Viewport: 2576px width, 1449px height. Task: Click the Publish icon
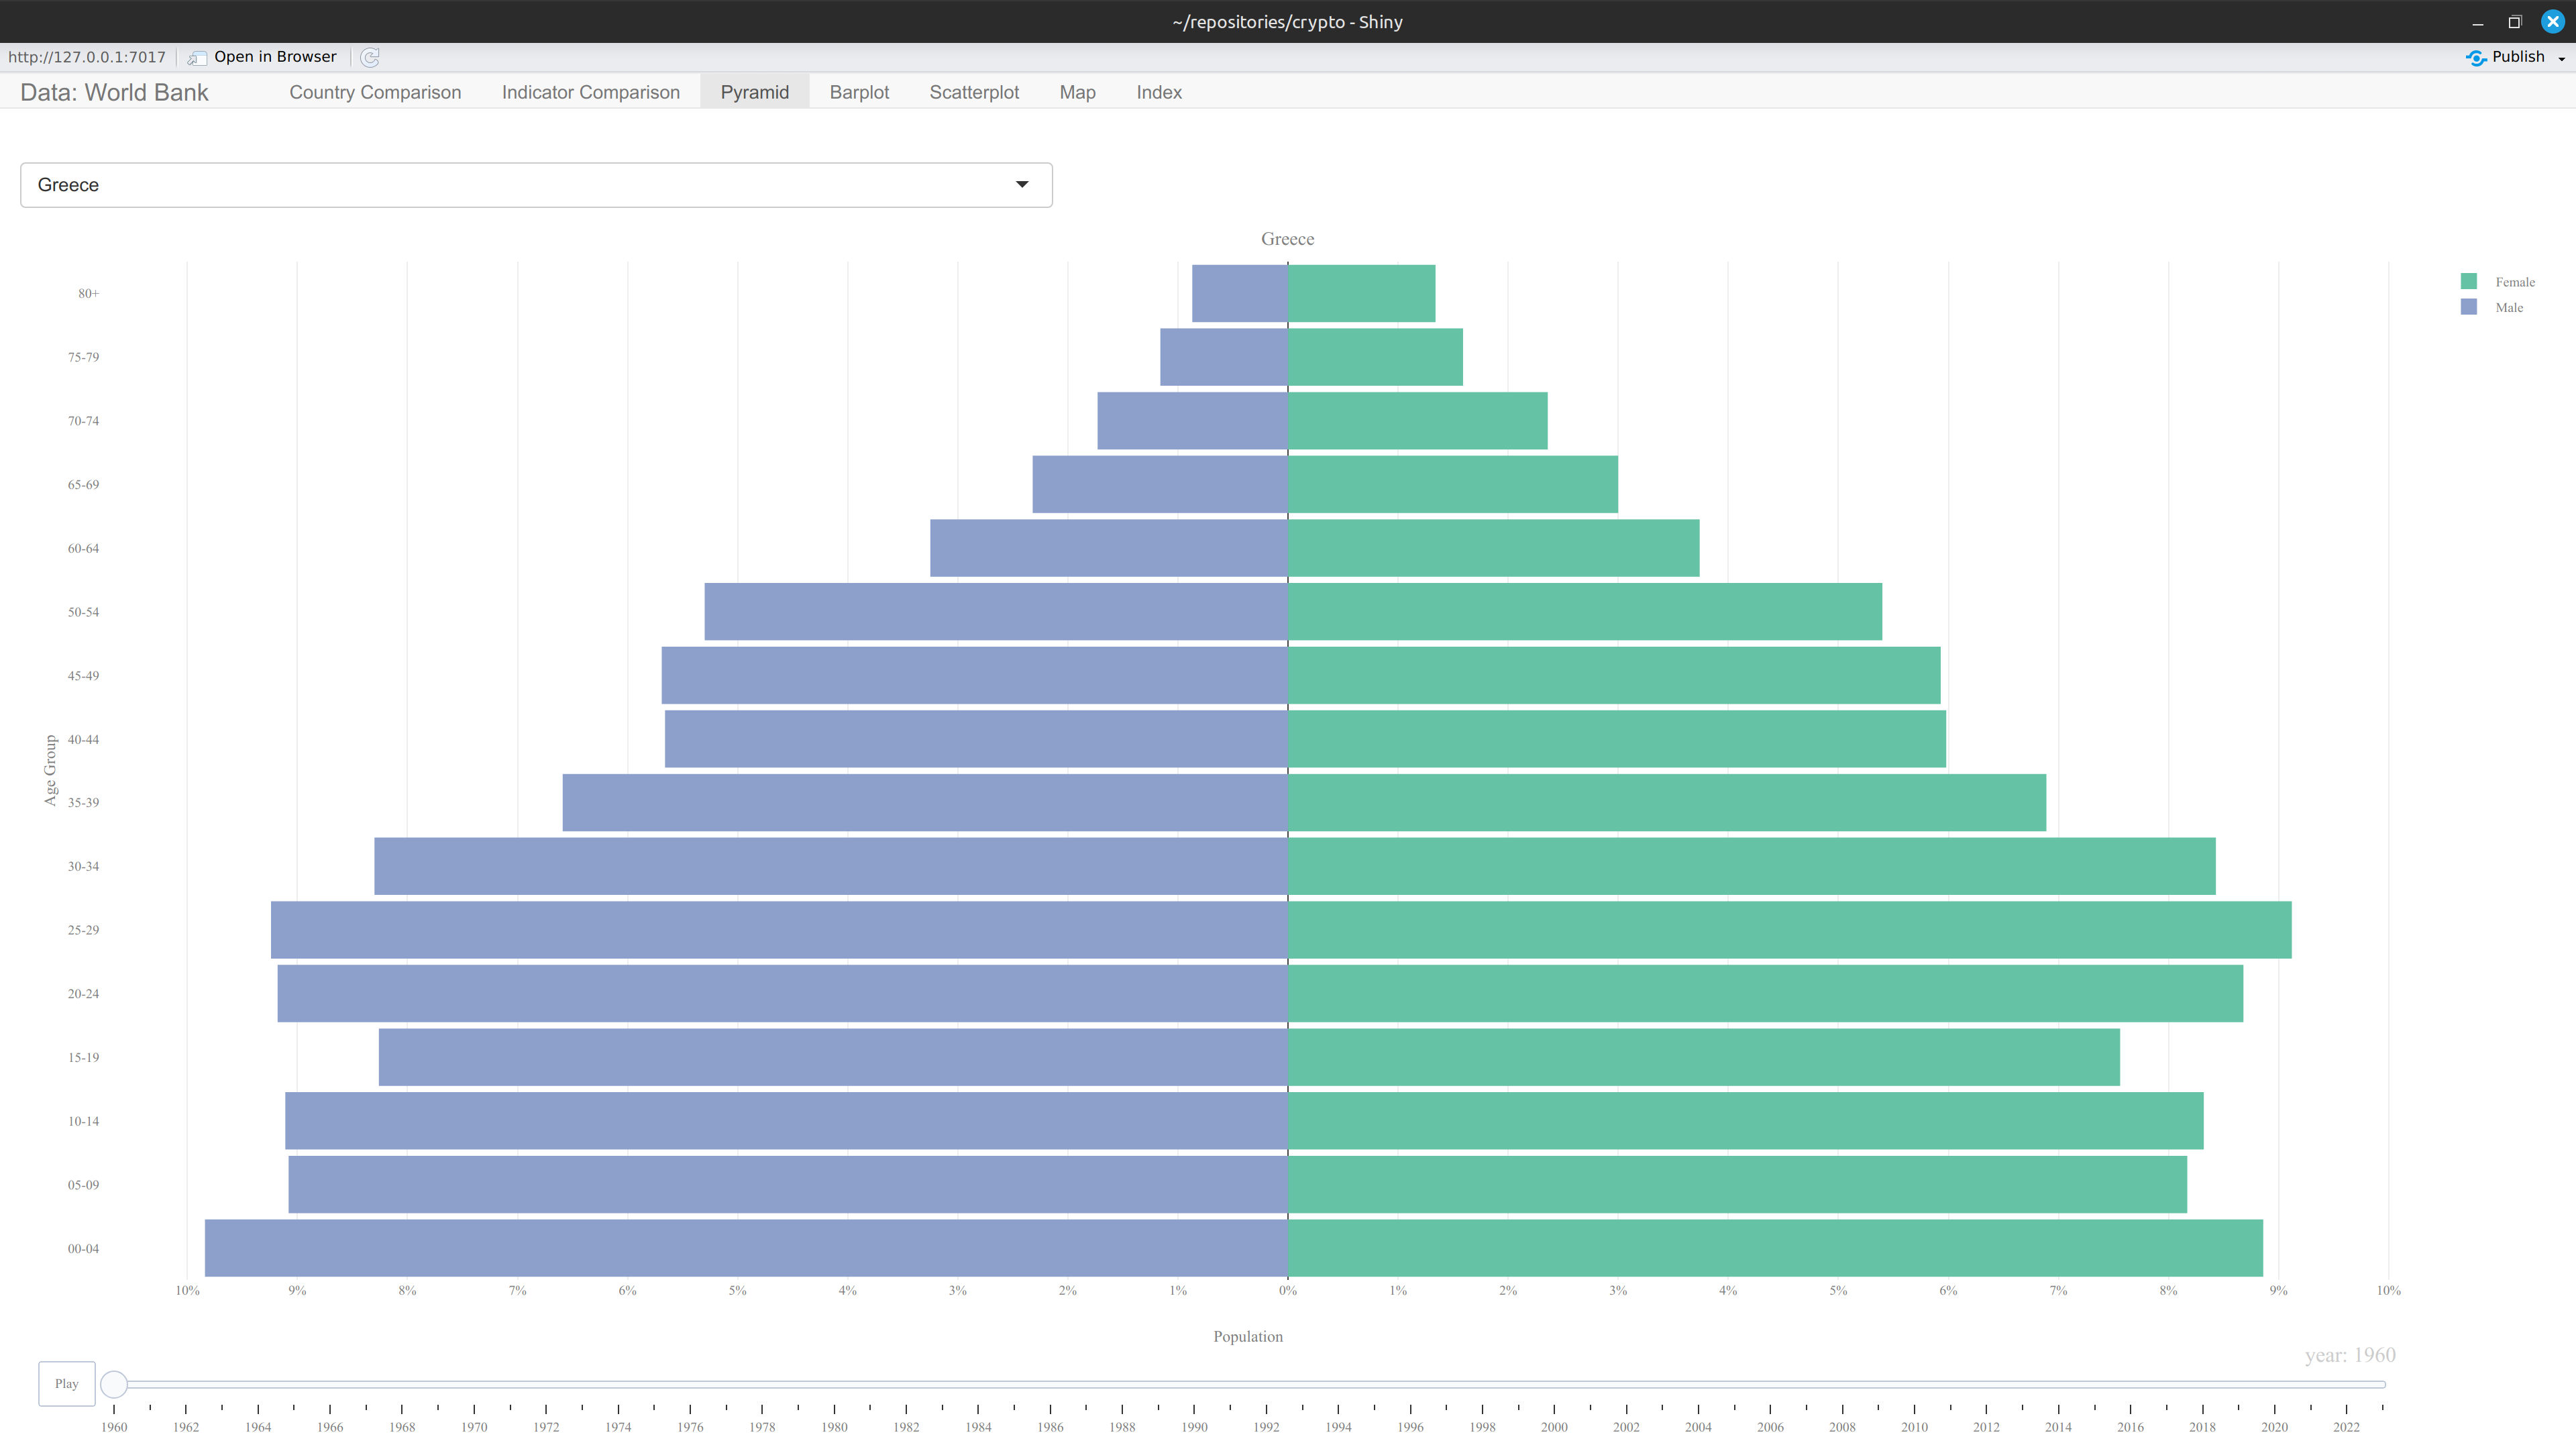pyautogui.click(x=2476, y=57)
